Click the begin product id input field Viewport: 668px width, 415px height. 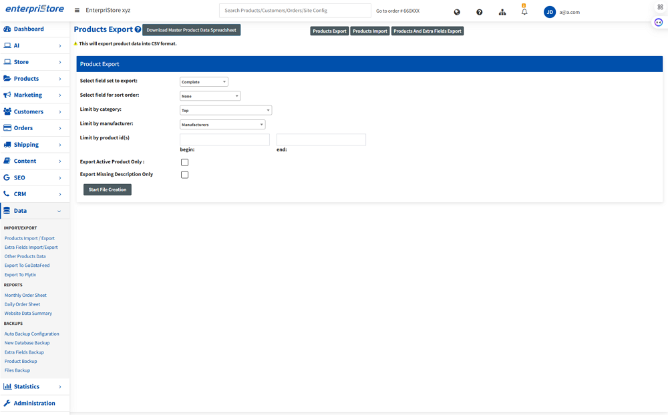pos(224,139)
